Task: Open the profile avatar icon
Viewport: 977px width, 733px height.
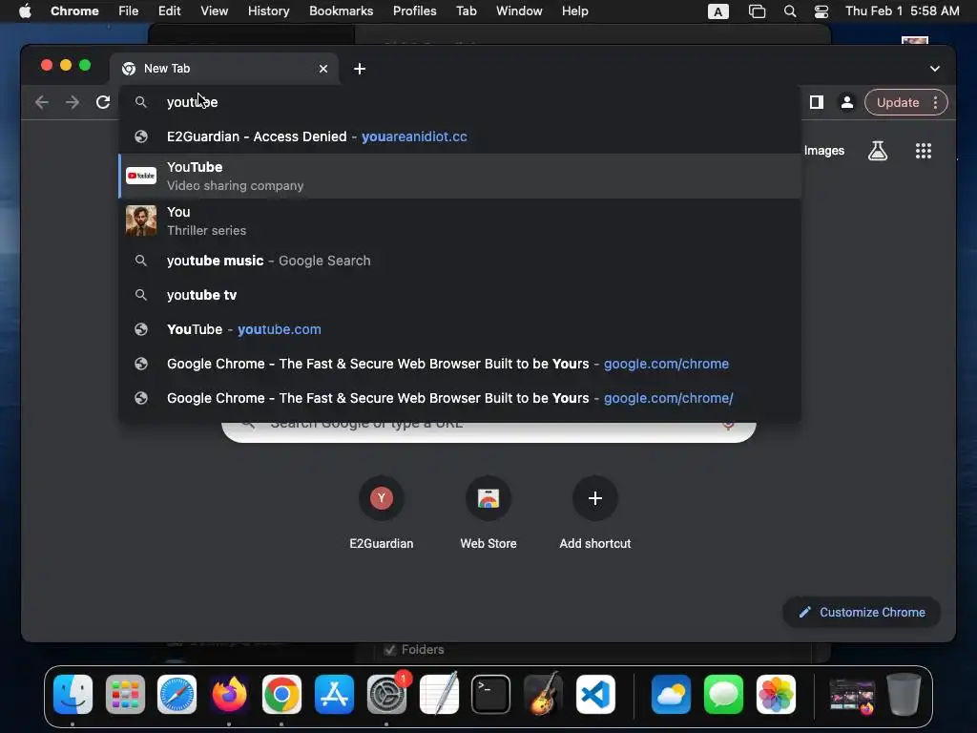Action: coord(847,102)
